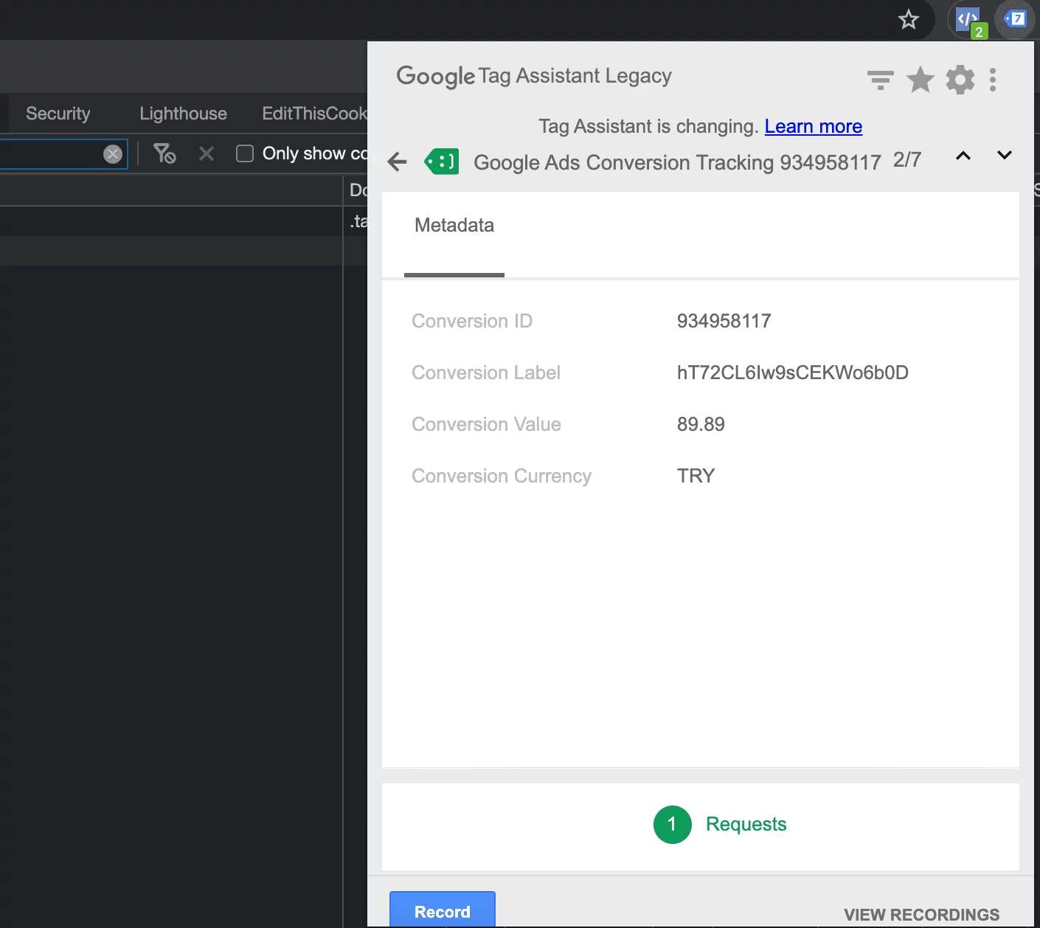Screen dimensions: 1040x928
Task: Open Tag Assistant settings gear
Action: pos(960,80)
